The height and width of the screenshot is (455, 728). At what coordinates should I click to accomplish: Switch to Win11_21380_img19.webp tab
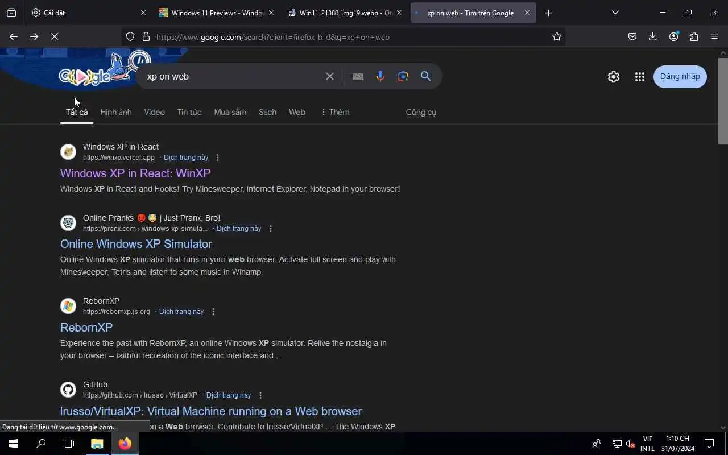[x=340, y=13]
